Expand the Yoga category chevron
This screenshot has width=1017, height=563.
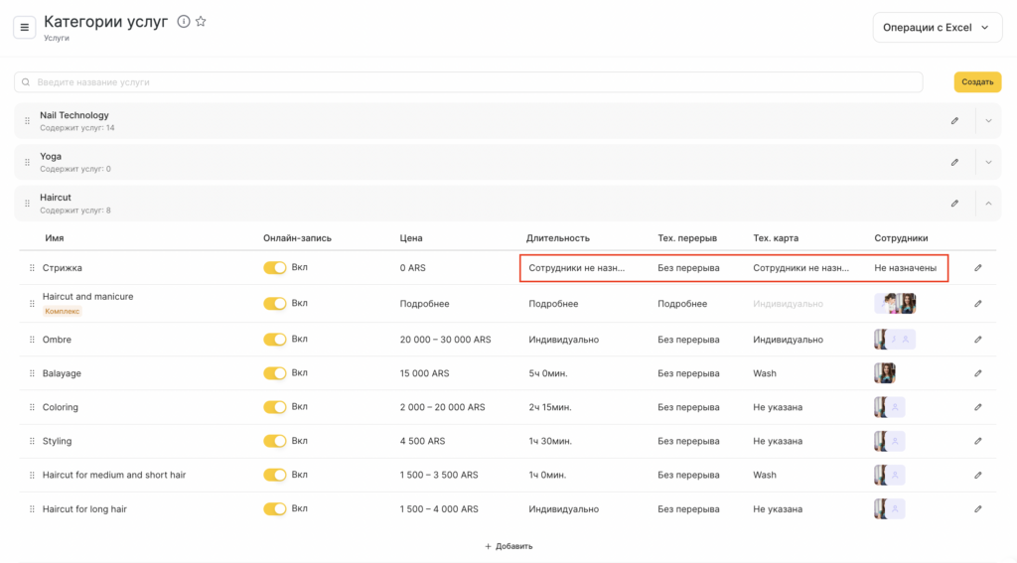(988, 162)
